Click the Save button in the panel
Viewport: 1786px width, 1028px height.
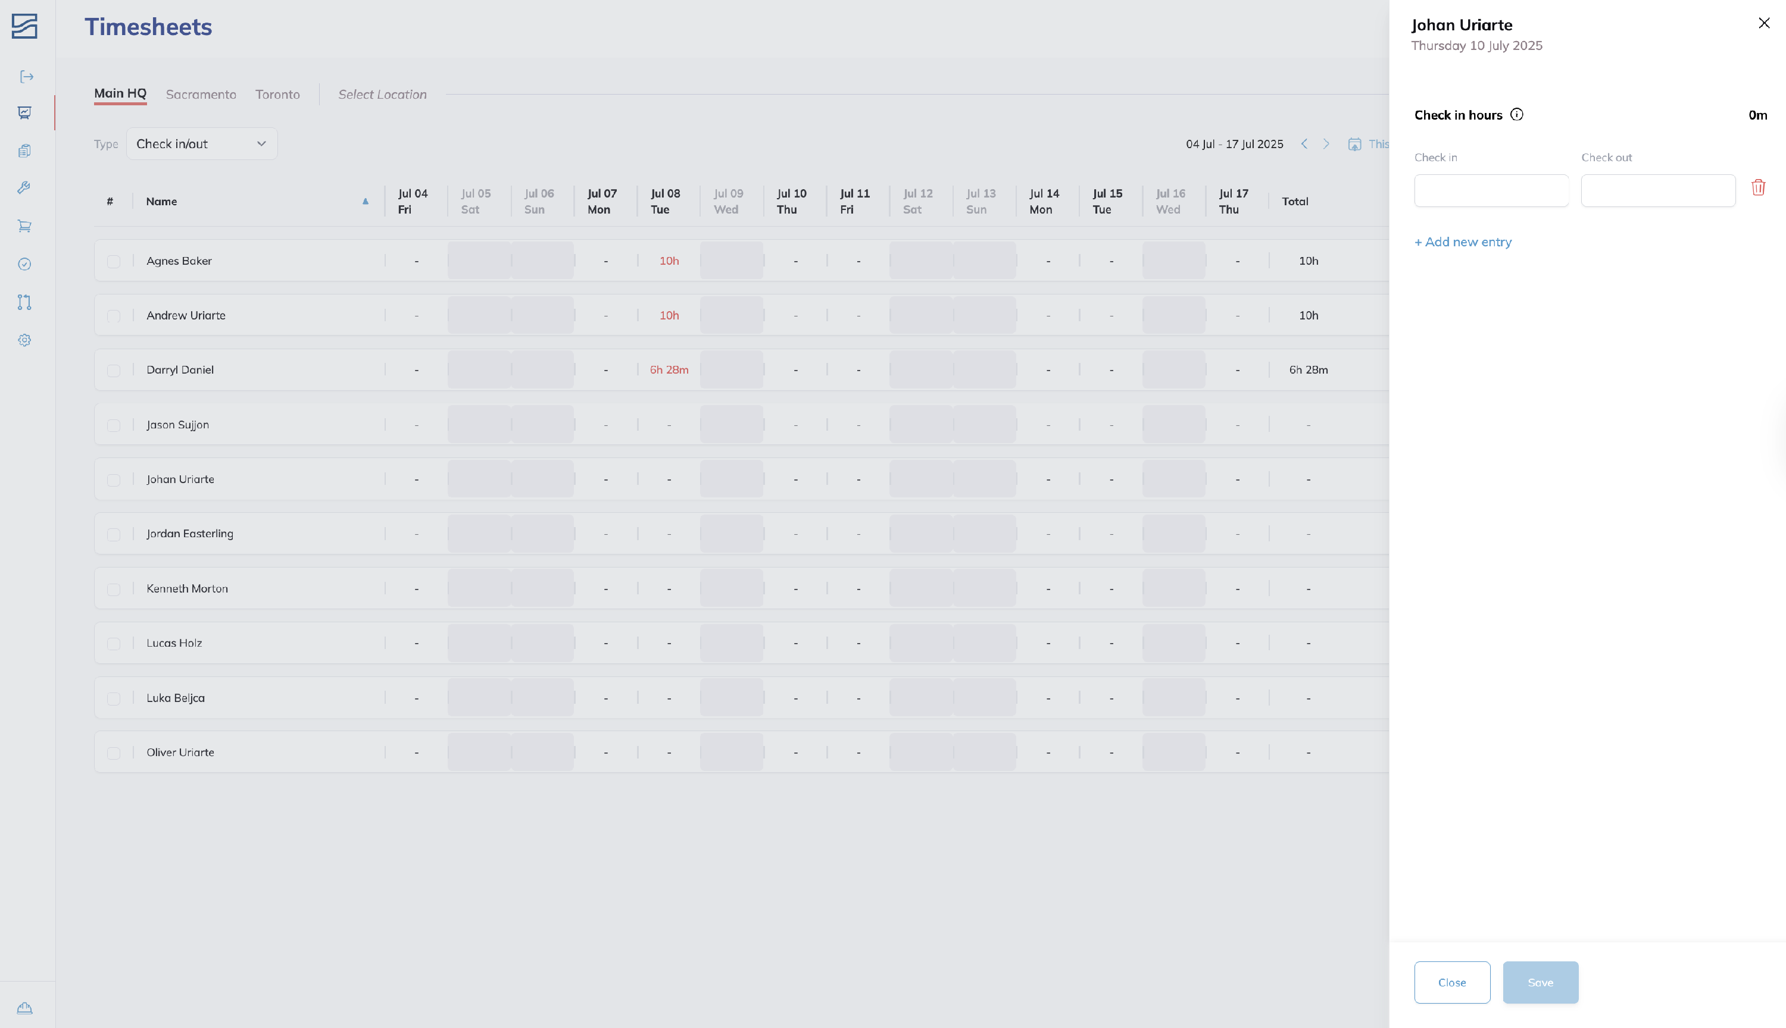point(1540,982)
